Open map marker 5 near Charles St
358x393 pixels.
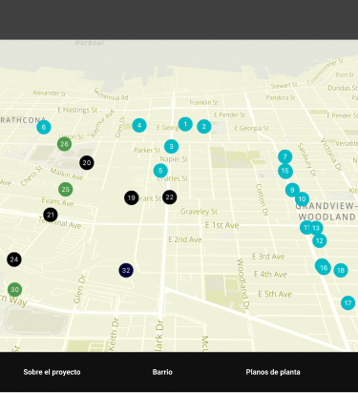(160, 171)
